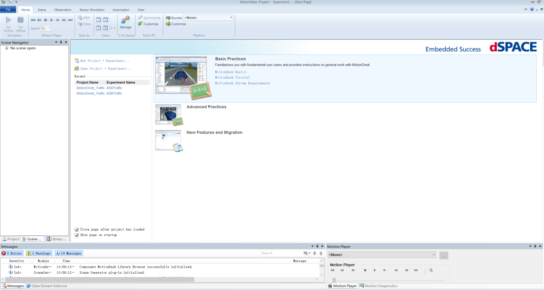Open Motion Player pane <None> dropdown
The image size is (544, 290).
[382, 255]
